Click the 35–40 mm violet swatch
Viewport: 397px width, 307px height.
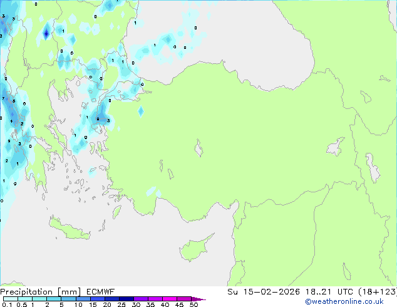tap(155, 299)
